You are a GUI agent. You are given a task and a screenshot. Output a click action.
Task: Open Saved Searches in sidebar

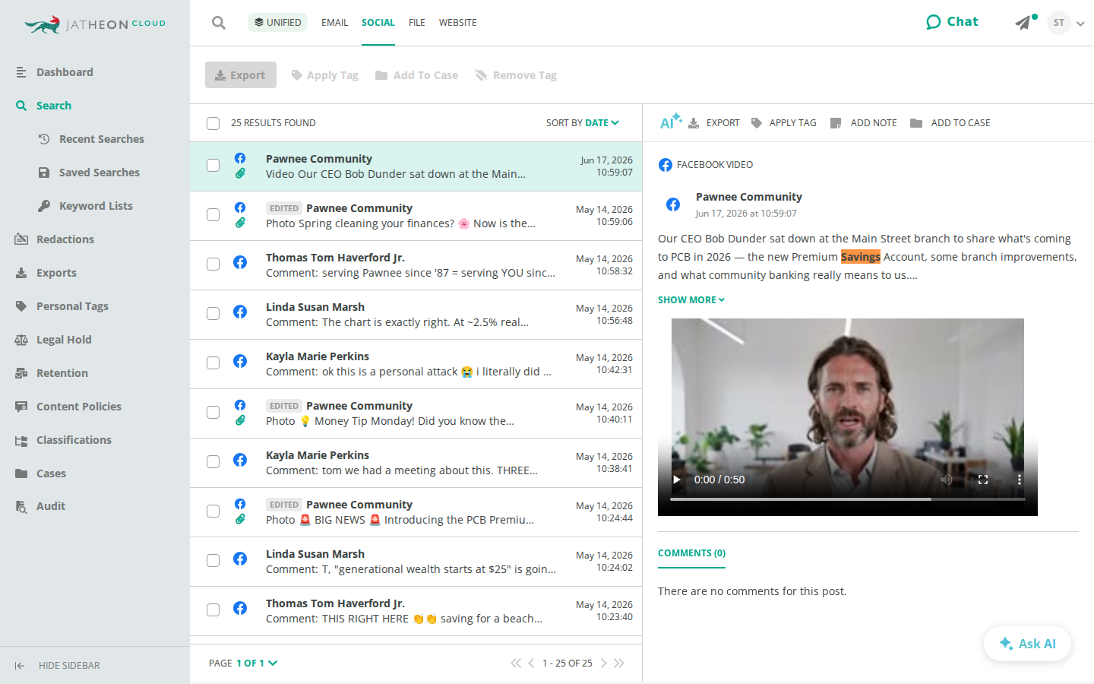[89, 173]
